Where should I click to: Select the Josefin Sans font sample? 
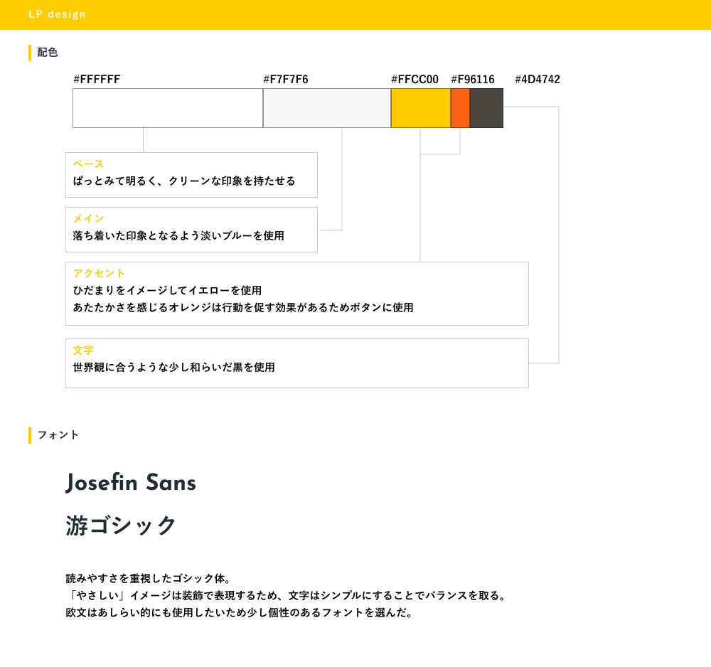[x=131, y=483]
